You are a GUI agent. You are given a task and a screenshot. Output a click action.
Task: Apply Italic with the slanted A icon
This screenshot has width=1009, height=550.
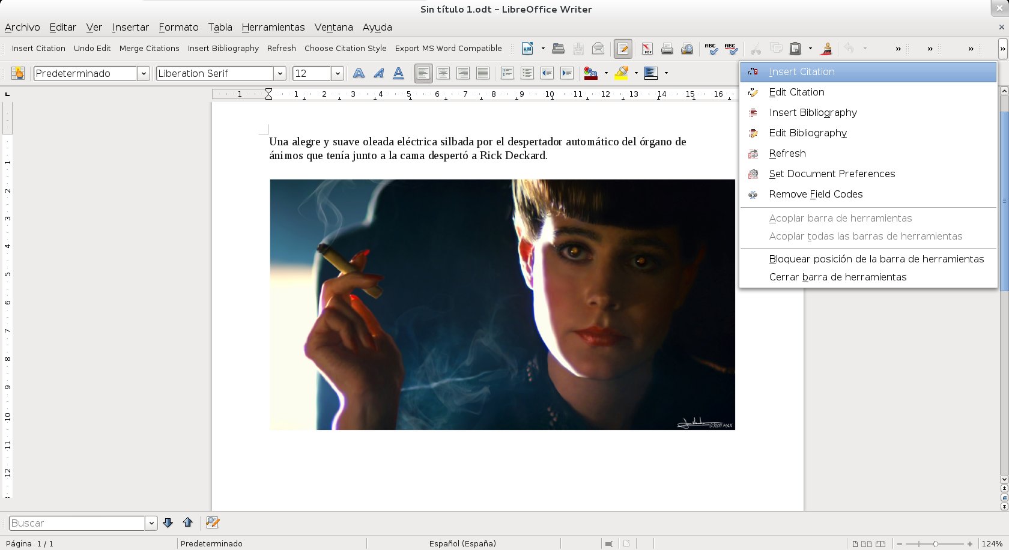(x=378, y=73)
